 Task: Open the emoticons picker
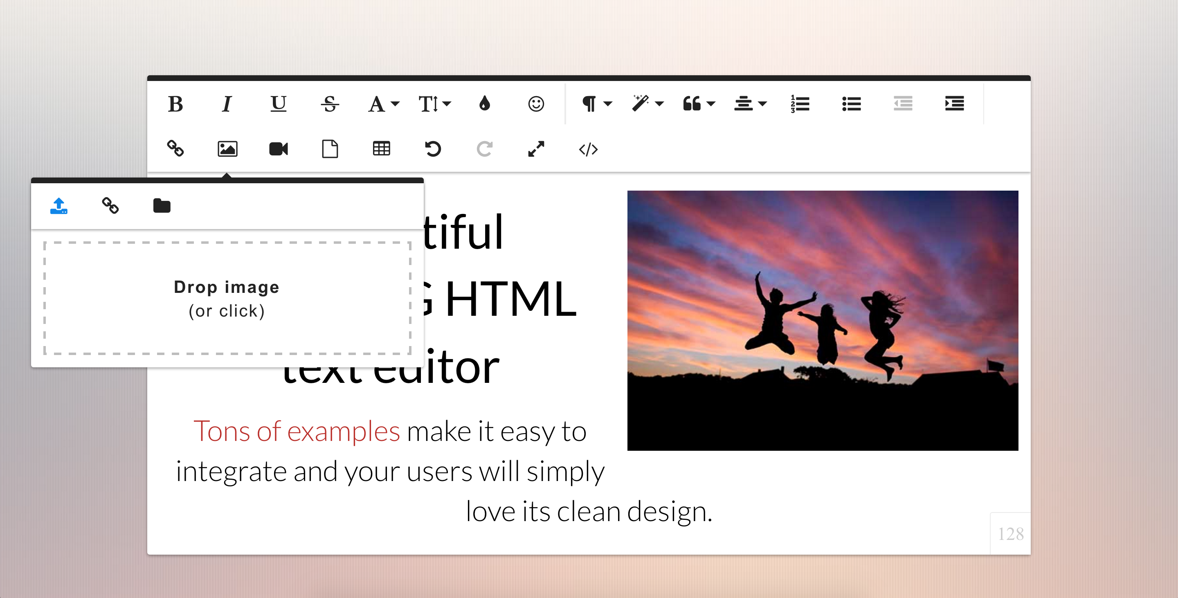535,104
